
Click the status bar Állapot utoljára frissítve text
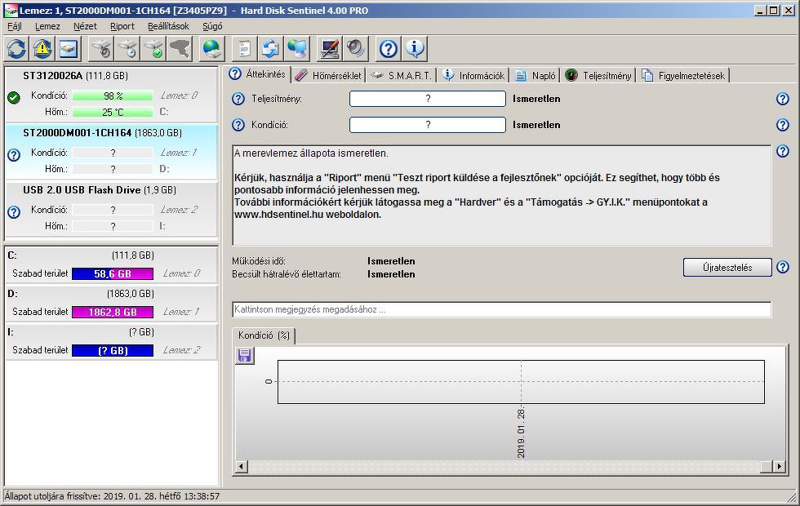113,496
